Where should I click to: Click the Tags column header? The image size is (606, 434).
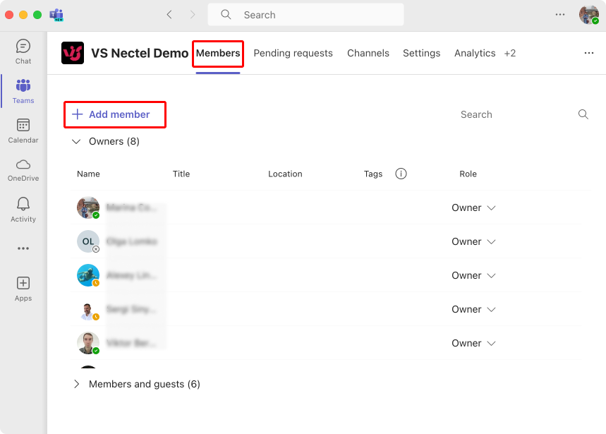(x=373, y=174)
